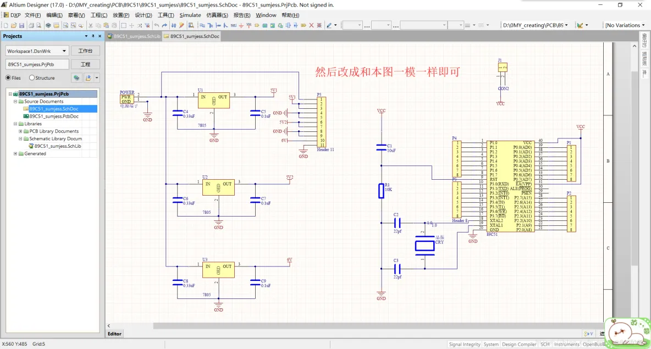
Task: Open the project path D:\0MY_creating dropdown
Action: click(x=566, y=25)
